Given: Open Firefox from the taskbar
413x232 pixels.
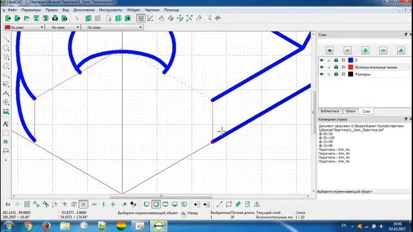Looking at the screenshot, I should 46,226.
